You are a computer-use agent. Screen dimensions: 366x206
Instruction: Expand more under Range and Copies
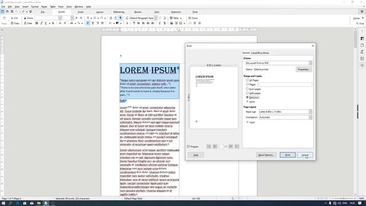[250, 102]
